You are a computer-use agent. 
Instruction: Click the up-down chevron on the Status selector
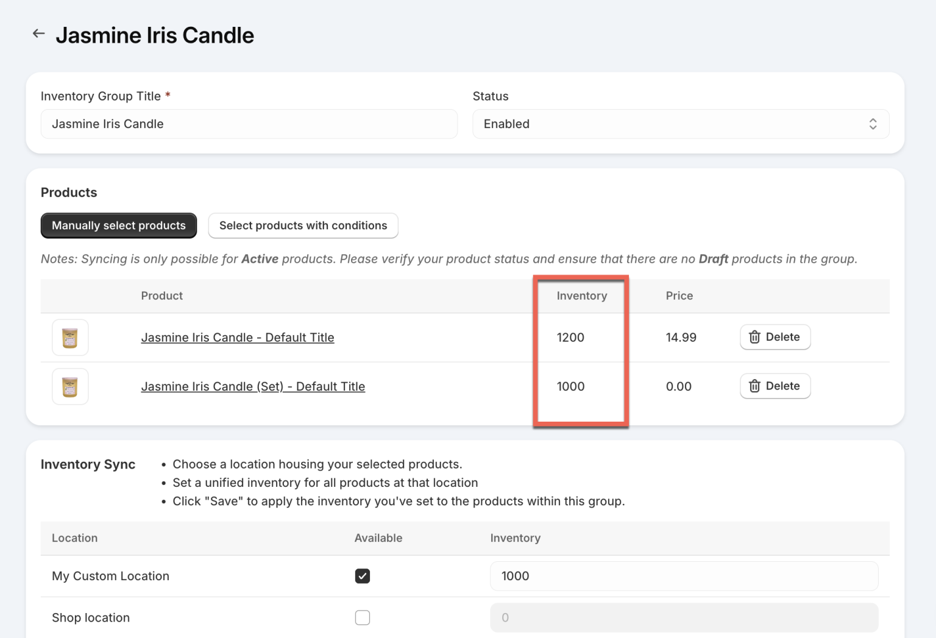click(x=873, y=124)
